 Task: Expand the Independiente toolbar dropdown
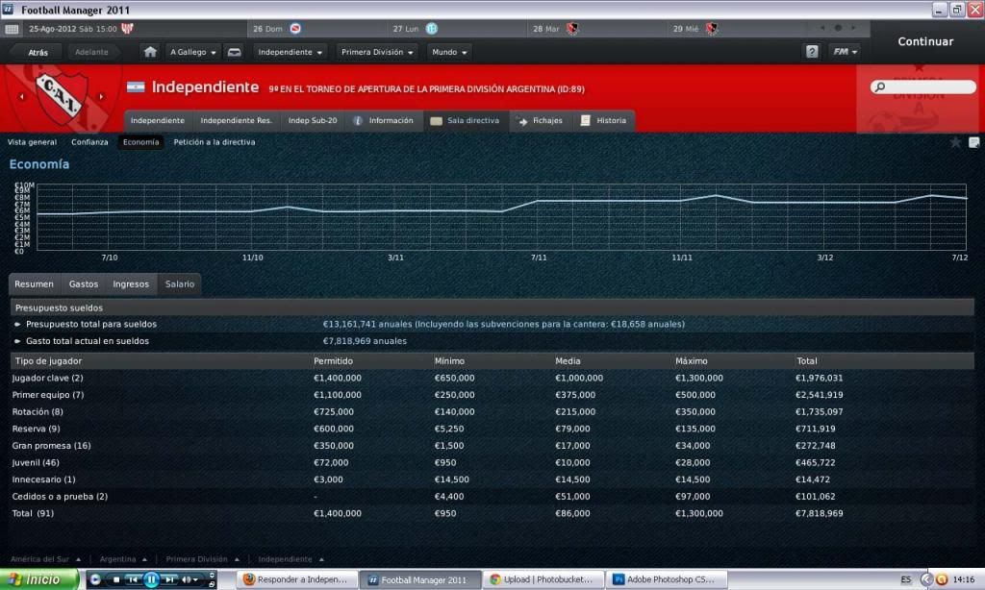coord(290,52)
